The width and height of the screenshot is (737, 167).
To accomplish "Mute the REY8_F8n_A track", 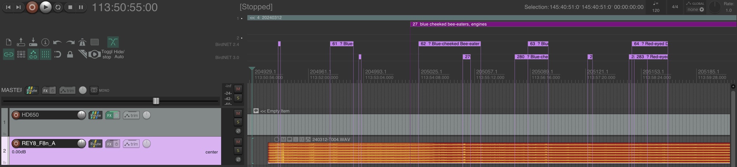I will pos(238,142).
